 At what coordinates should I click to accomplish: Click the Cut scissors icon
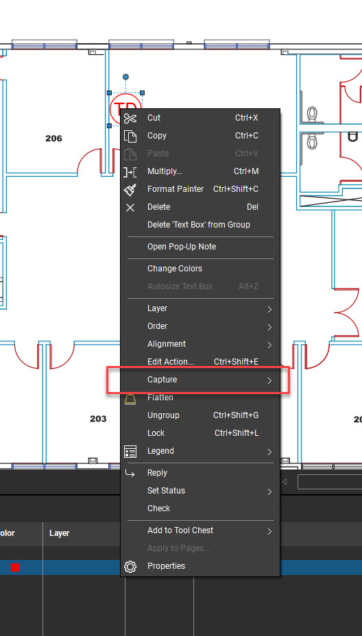click(x=130, y=118)
